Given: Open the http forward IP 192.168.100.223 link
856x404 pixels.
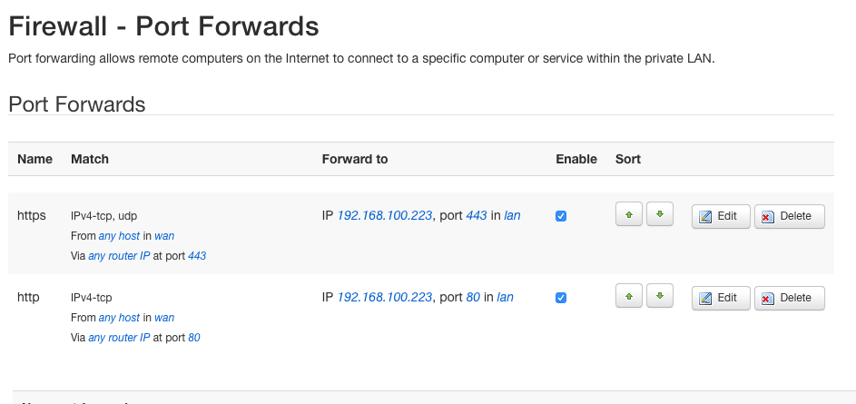Looking at the screenshot, I should 385,297.
